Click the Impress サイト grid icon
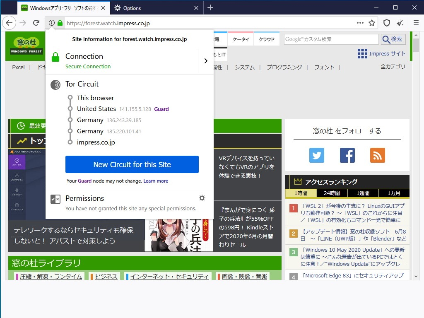The width and height of the screenshot is (424, 318). click(x=362, y=53)
